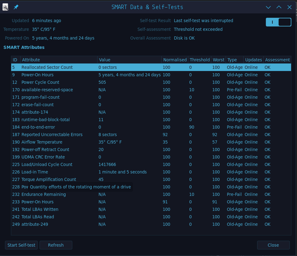Viewport: 297px width, 256px height.
Task: Maximize window using the up chevron
Action: [279, 7]
